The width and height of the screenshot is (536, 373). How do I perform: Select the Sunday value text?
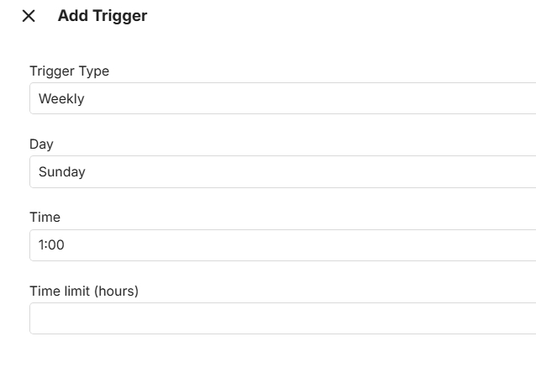(x=62, y=172)
